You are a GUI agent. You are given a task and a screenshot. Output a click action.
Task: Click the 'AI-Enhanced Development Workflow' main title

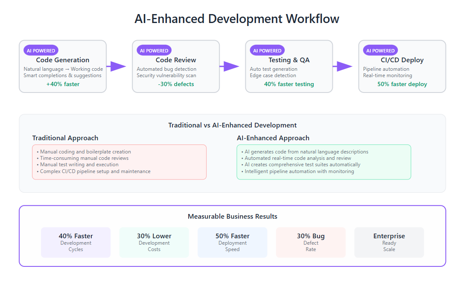(237, 19)
